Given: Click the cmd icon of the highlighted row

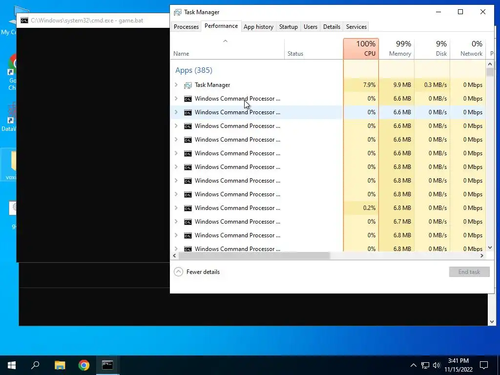Looking at the screenshot, I should click(188, 113).
